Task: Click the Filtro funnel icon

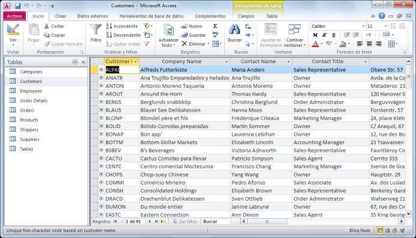Action: pos(96,29)
